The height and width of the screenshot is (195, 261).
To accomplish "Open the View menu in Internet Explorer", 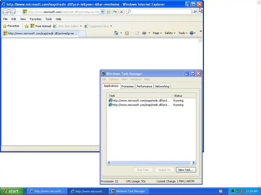I will [23, 19].
